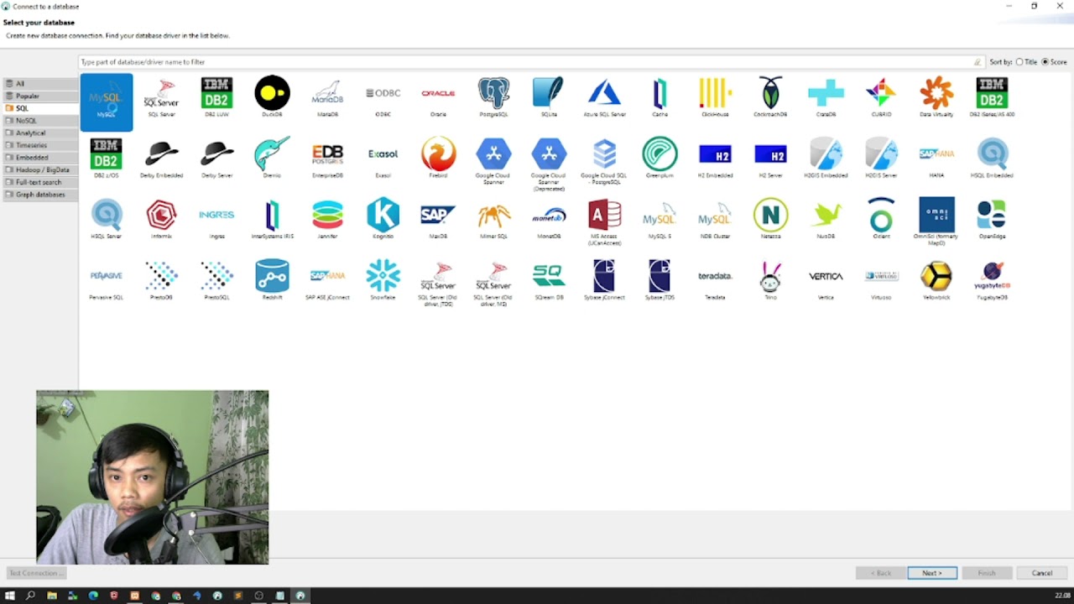Click the Next button
Viewport: 1074px width, 604px height.
pyautogui.click(x=932, y=573)
